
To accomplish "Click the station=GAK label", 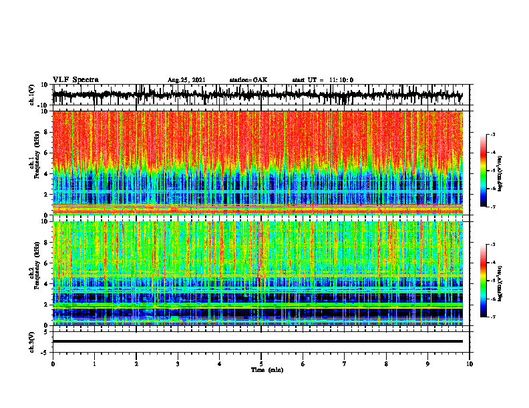I will coord(248,80).
